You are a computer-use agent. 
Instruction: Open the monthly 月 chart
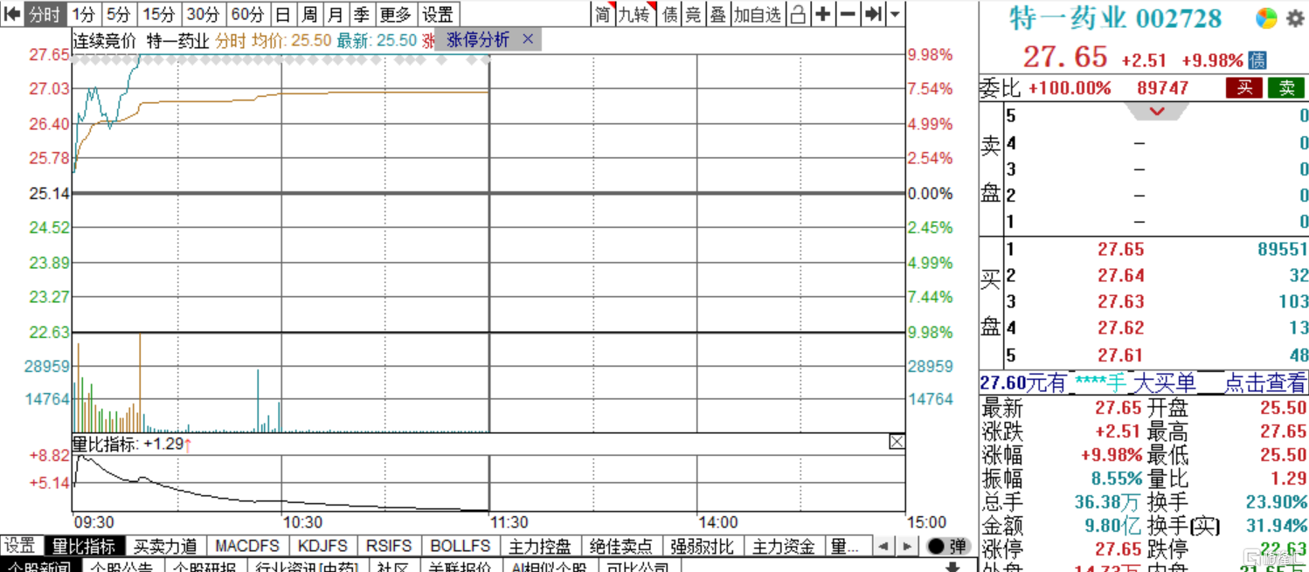point(336,14)
